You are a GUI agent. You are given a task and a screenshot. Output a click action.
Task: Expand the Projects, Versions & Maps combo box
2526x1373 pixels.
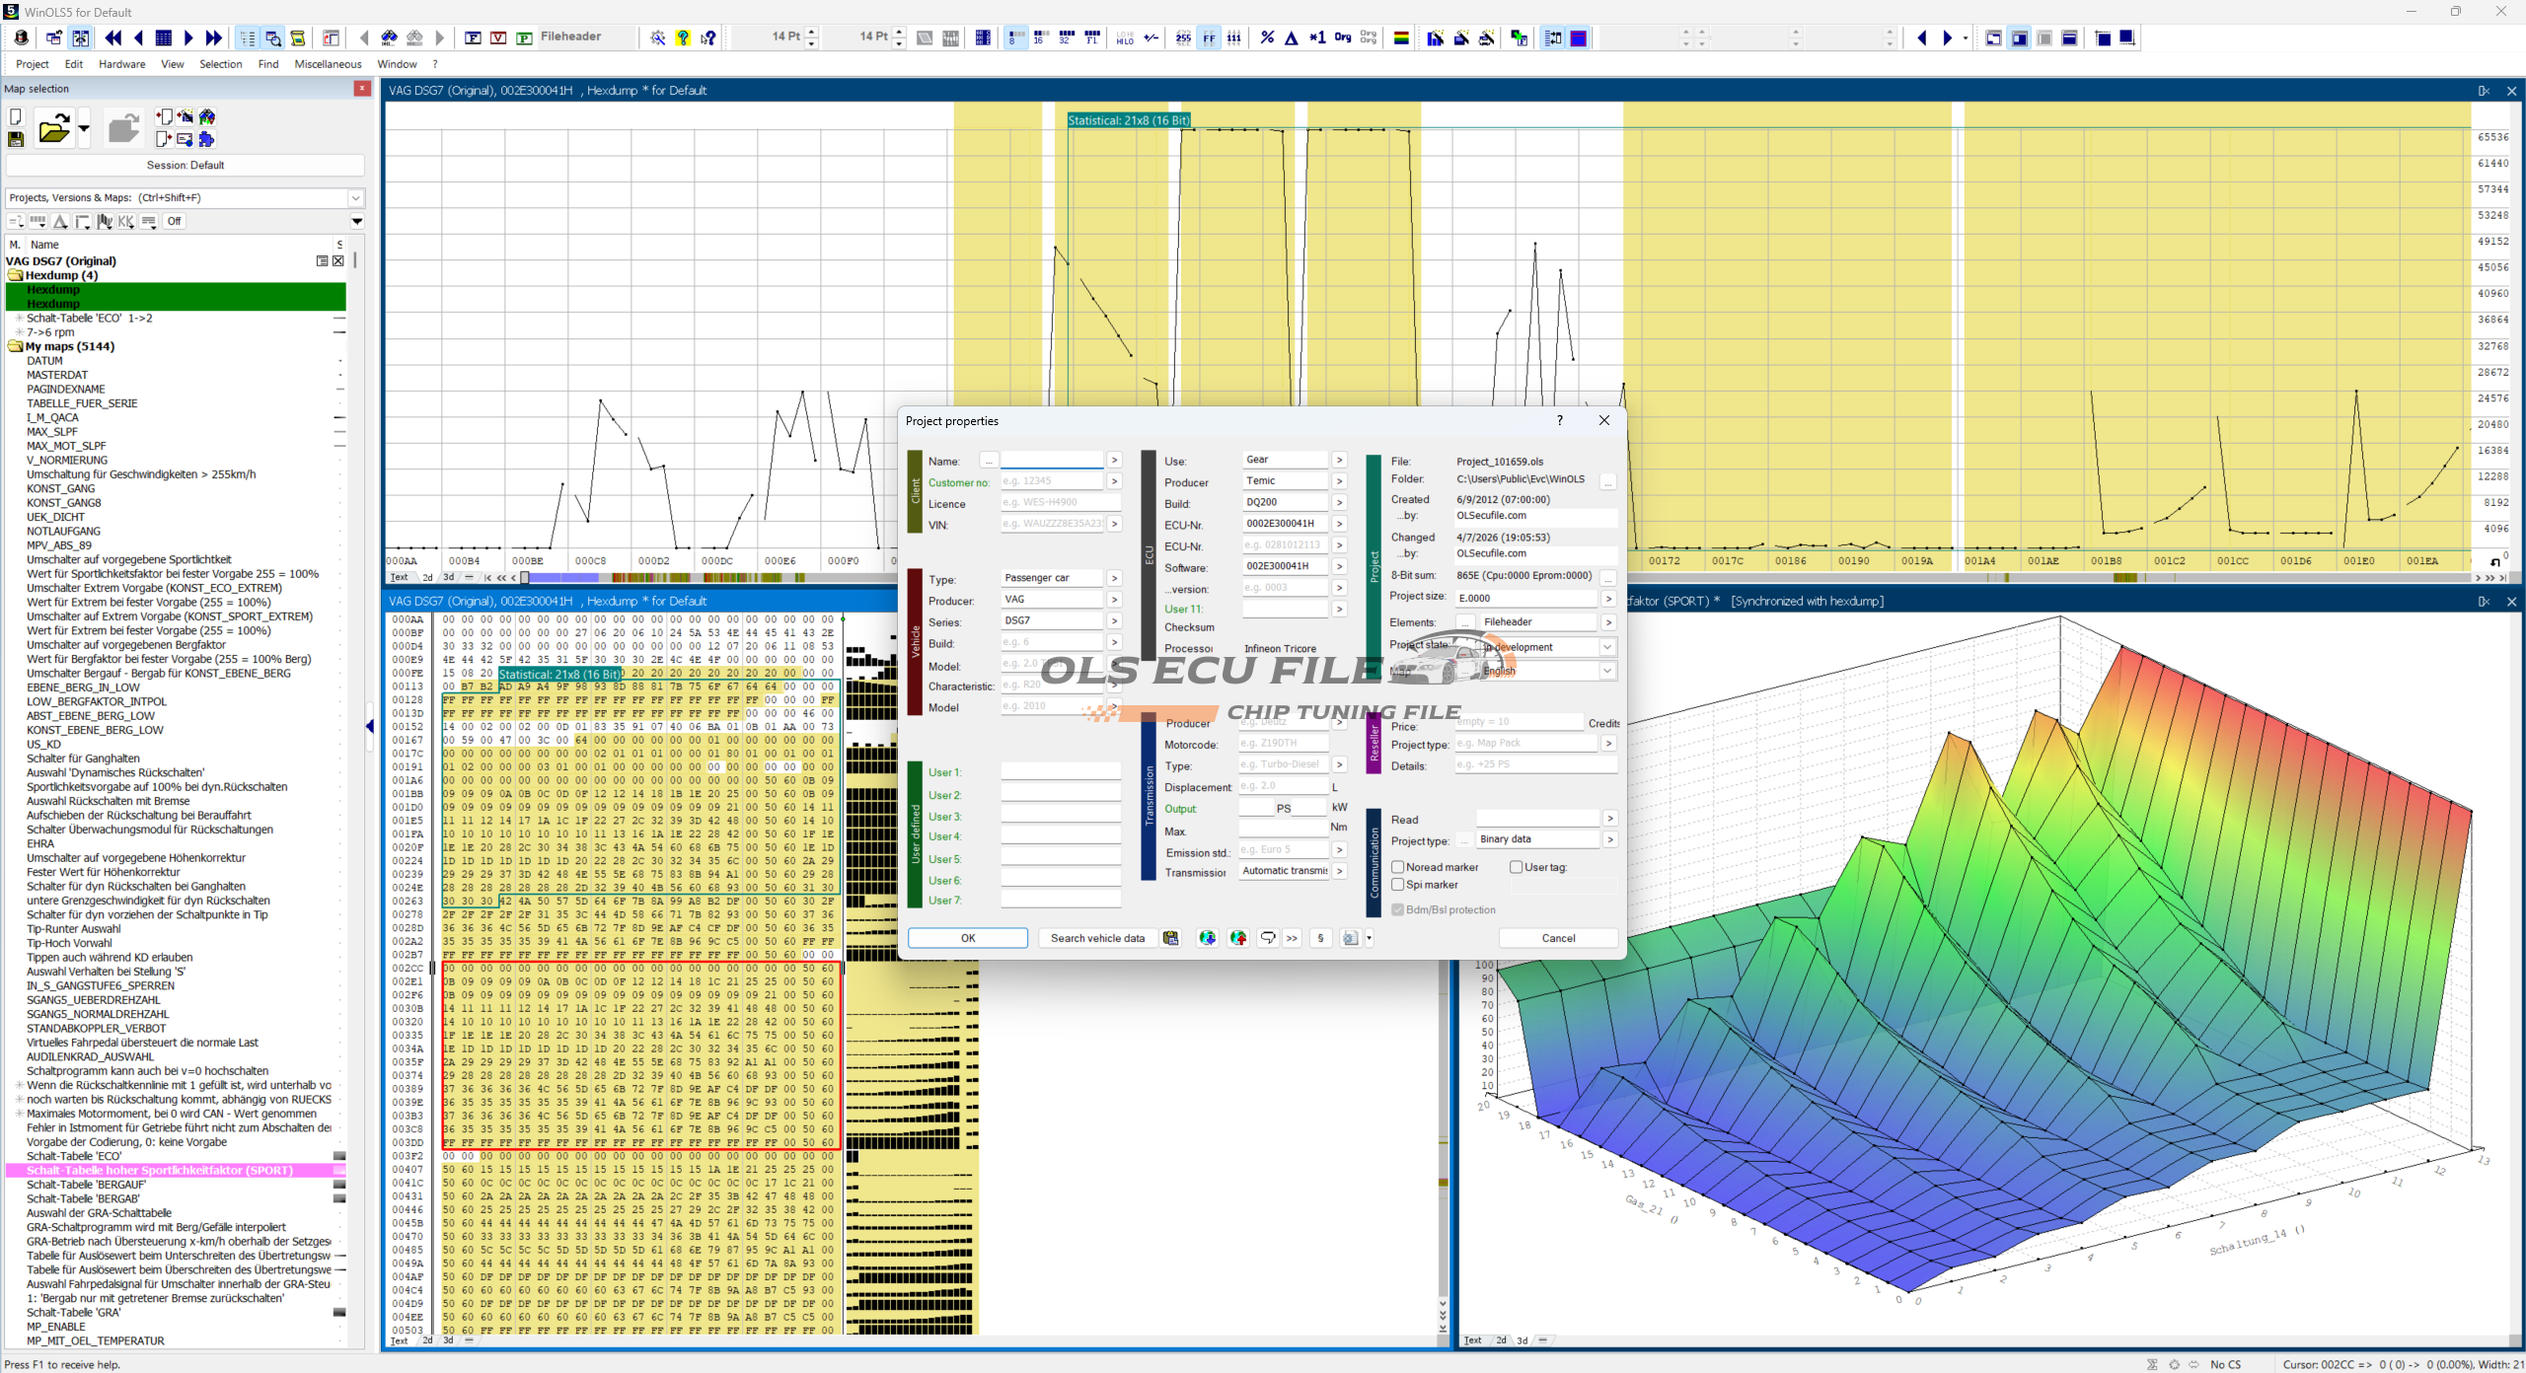(x=356, y=198)
